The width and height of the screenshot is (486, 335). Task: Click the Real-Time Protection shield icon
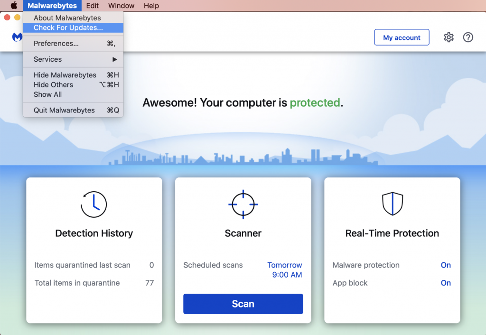click(393, 204)
